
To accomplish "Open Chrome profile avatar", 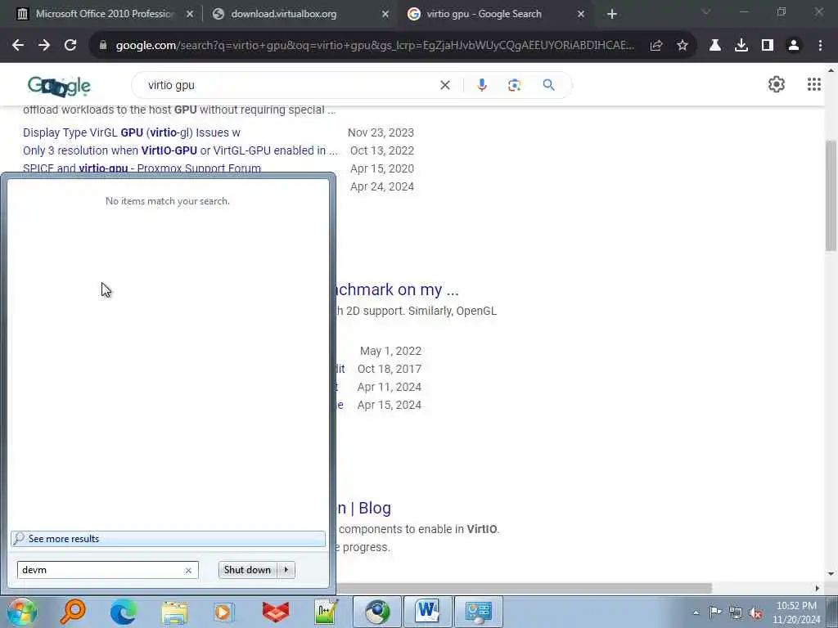I will [x=794, y=46].
